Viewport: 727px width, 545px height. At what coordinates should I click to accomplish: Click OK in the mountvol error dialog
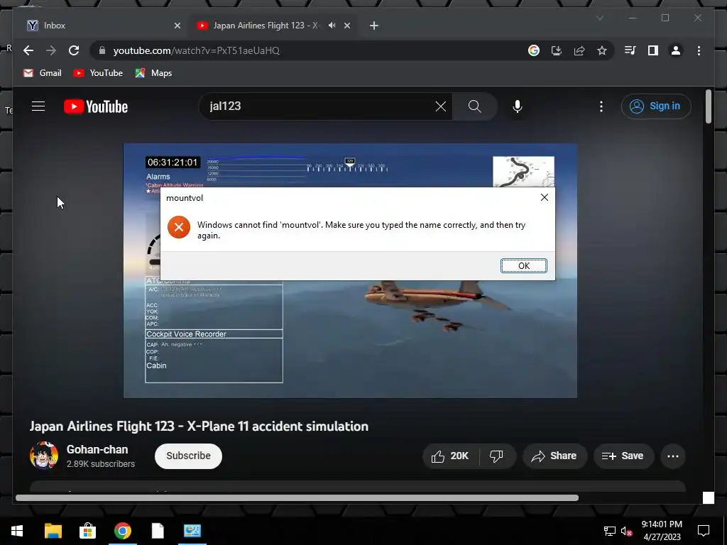tap(523, 265)
